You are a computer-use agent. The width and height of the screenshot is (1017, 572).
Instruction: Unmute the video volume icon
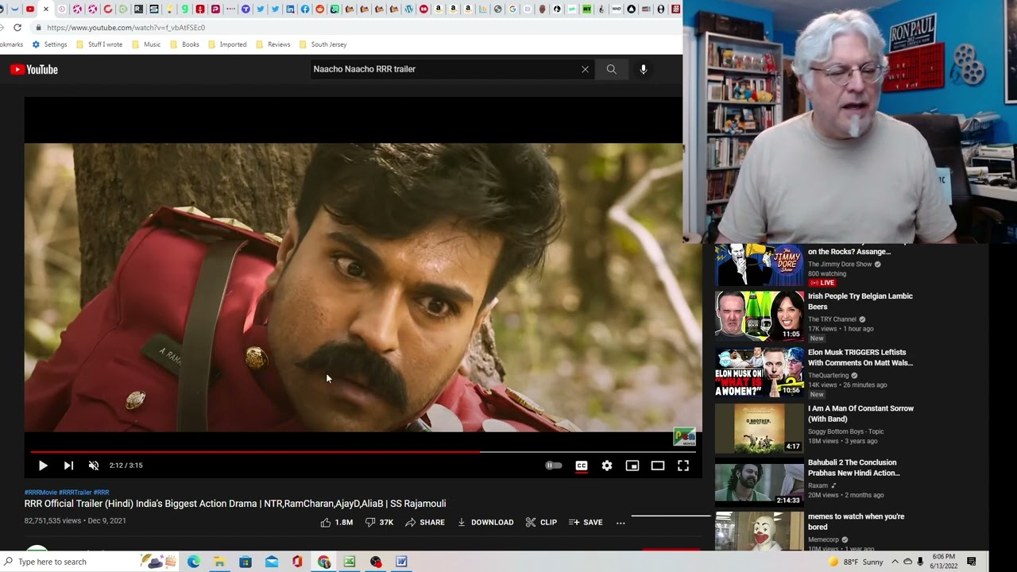[94, 466]
